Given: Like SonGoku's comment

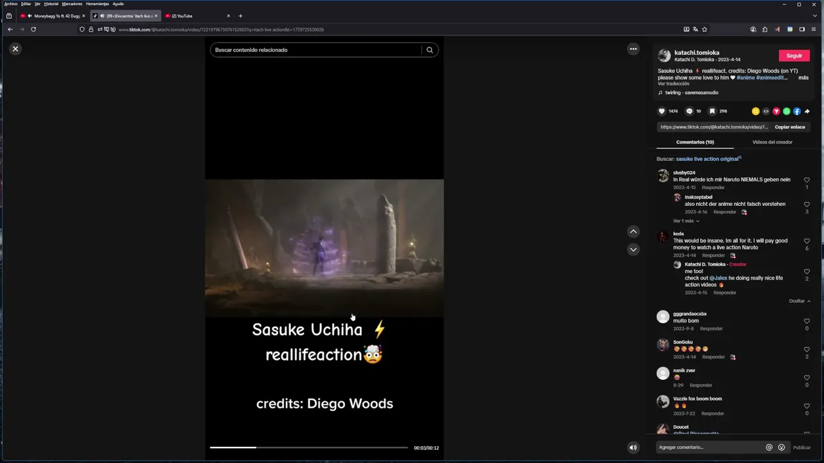Looking at the screenshot, I should click(x=807, y=349).
